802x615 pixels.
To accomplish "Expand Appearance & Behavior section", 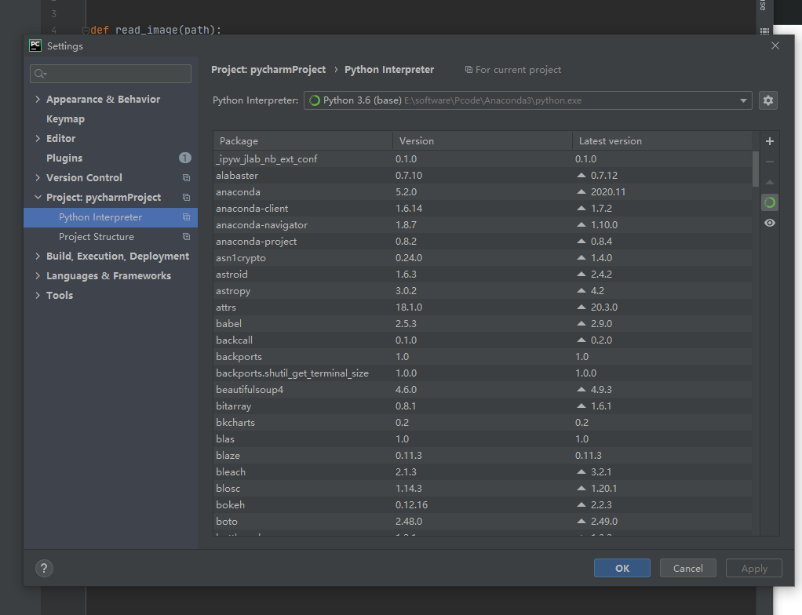I will click(38, 99).
